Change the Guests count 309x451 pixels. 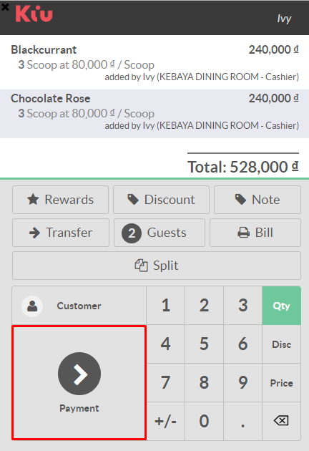(x=160, y=233)
